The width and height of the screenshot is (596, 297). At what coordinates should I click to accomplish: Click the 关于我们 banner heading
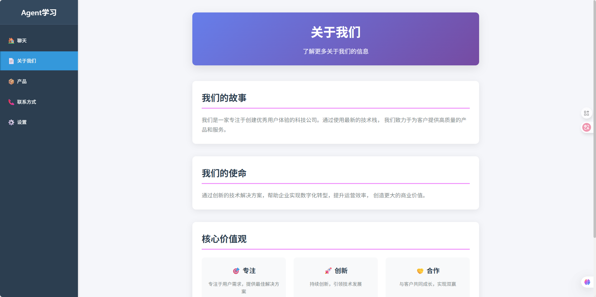click(x=336, y=32)
